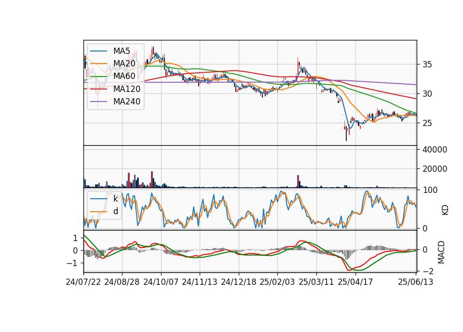The height and width of the screenshot is (332, 463).
Task: Click the price axis value 30
Action: [x=427, y=94]
